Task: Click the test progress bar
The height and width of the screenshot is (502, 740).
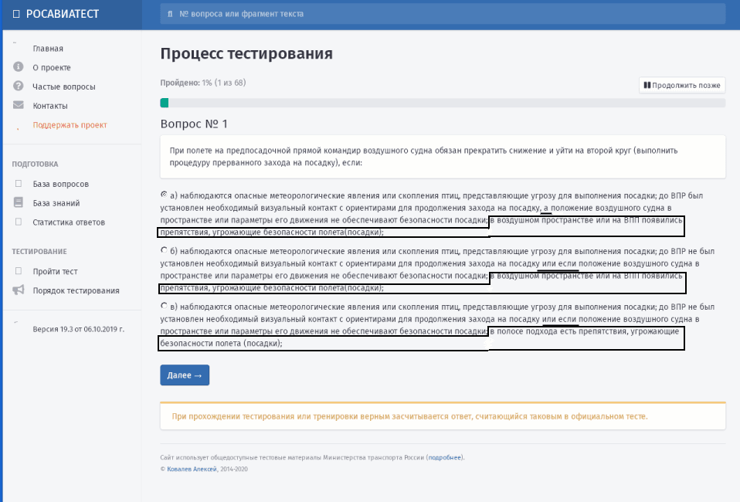Action: [x=442, y=103]
